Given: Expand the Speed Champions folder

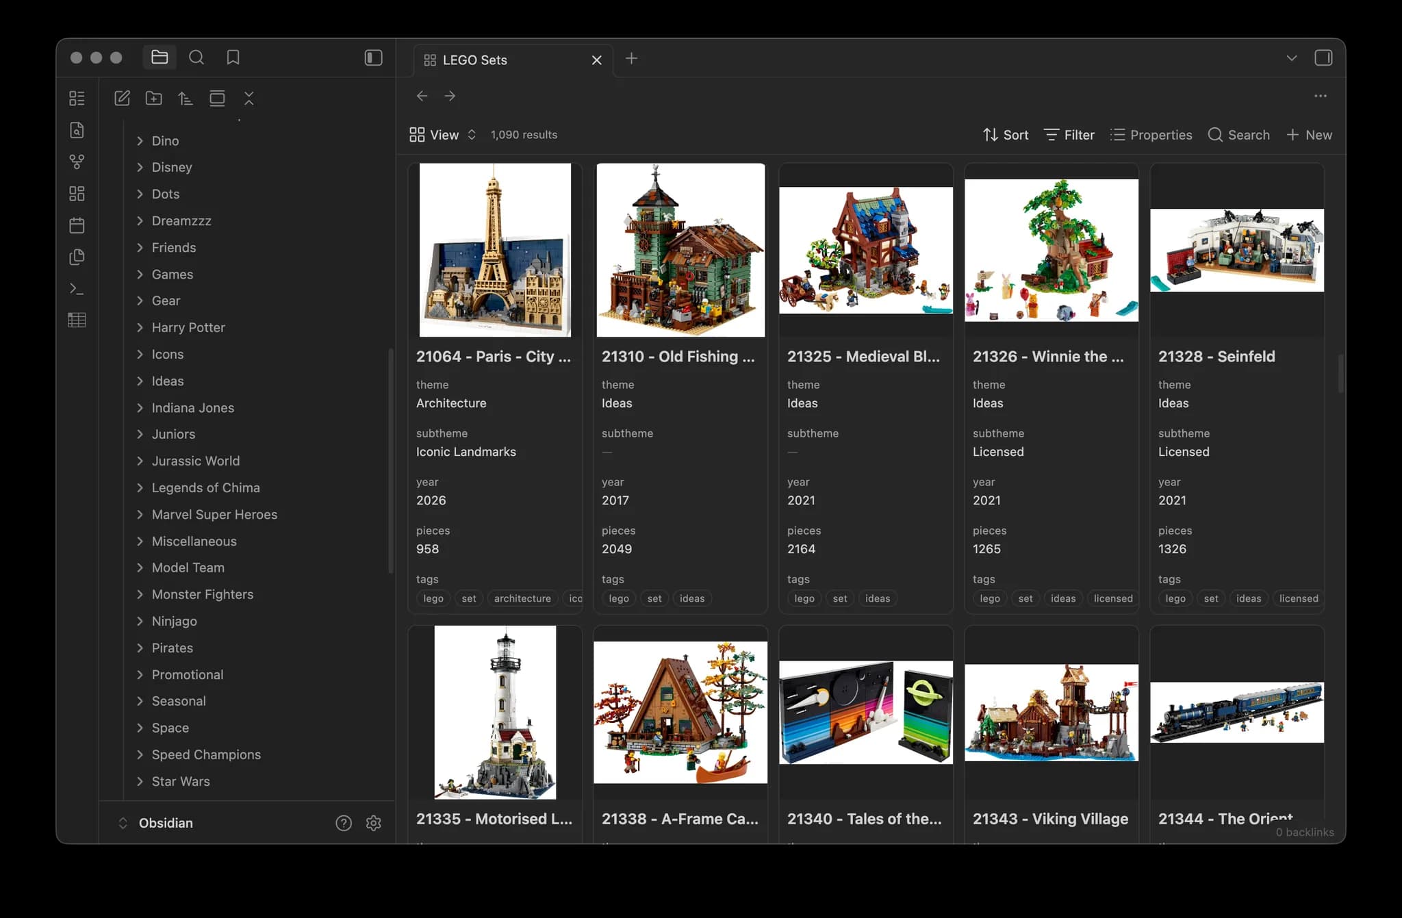Looking at the screenshot, I should 140,755.
